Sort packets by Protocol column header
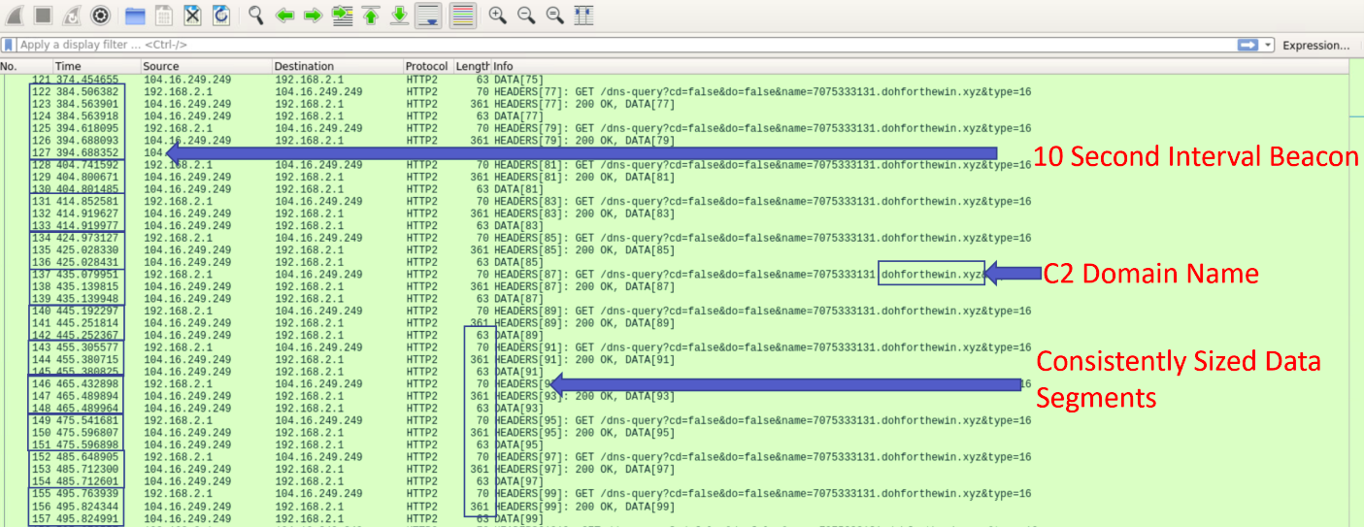Screen dimensions: 1364x527 click(x=426, y=66)
